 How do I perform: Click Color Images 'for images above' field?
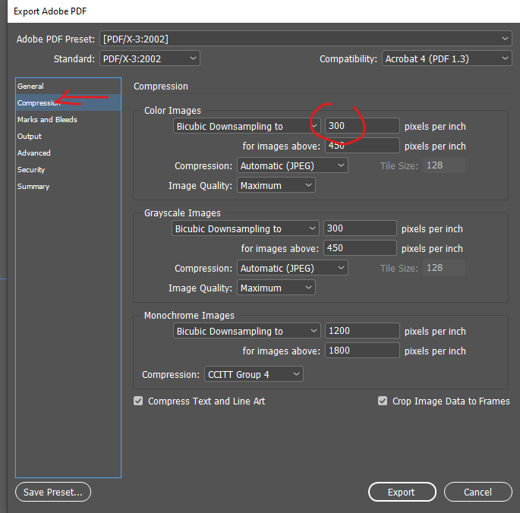point(362,146)
